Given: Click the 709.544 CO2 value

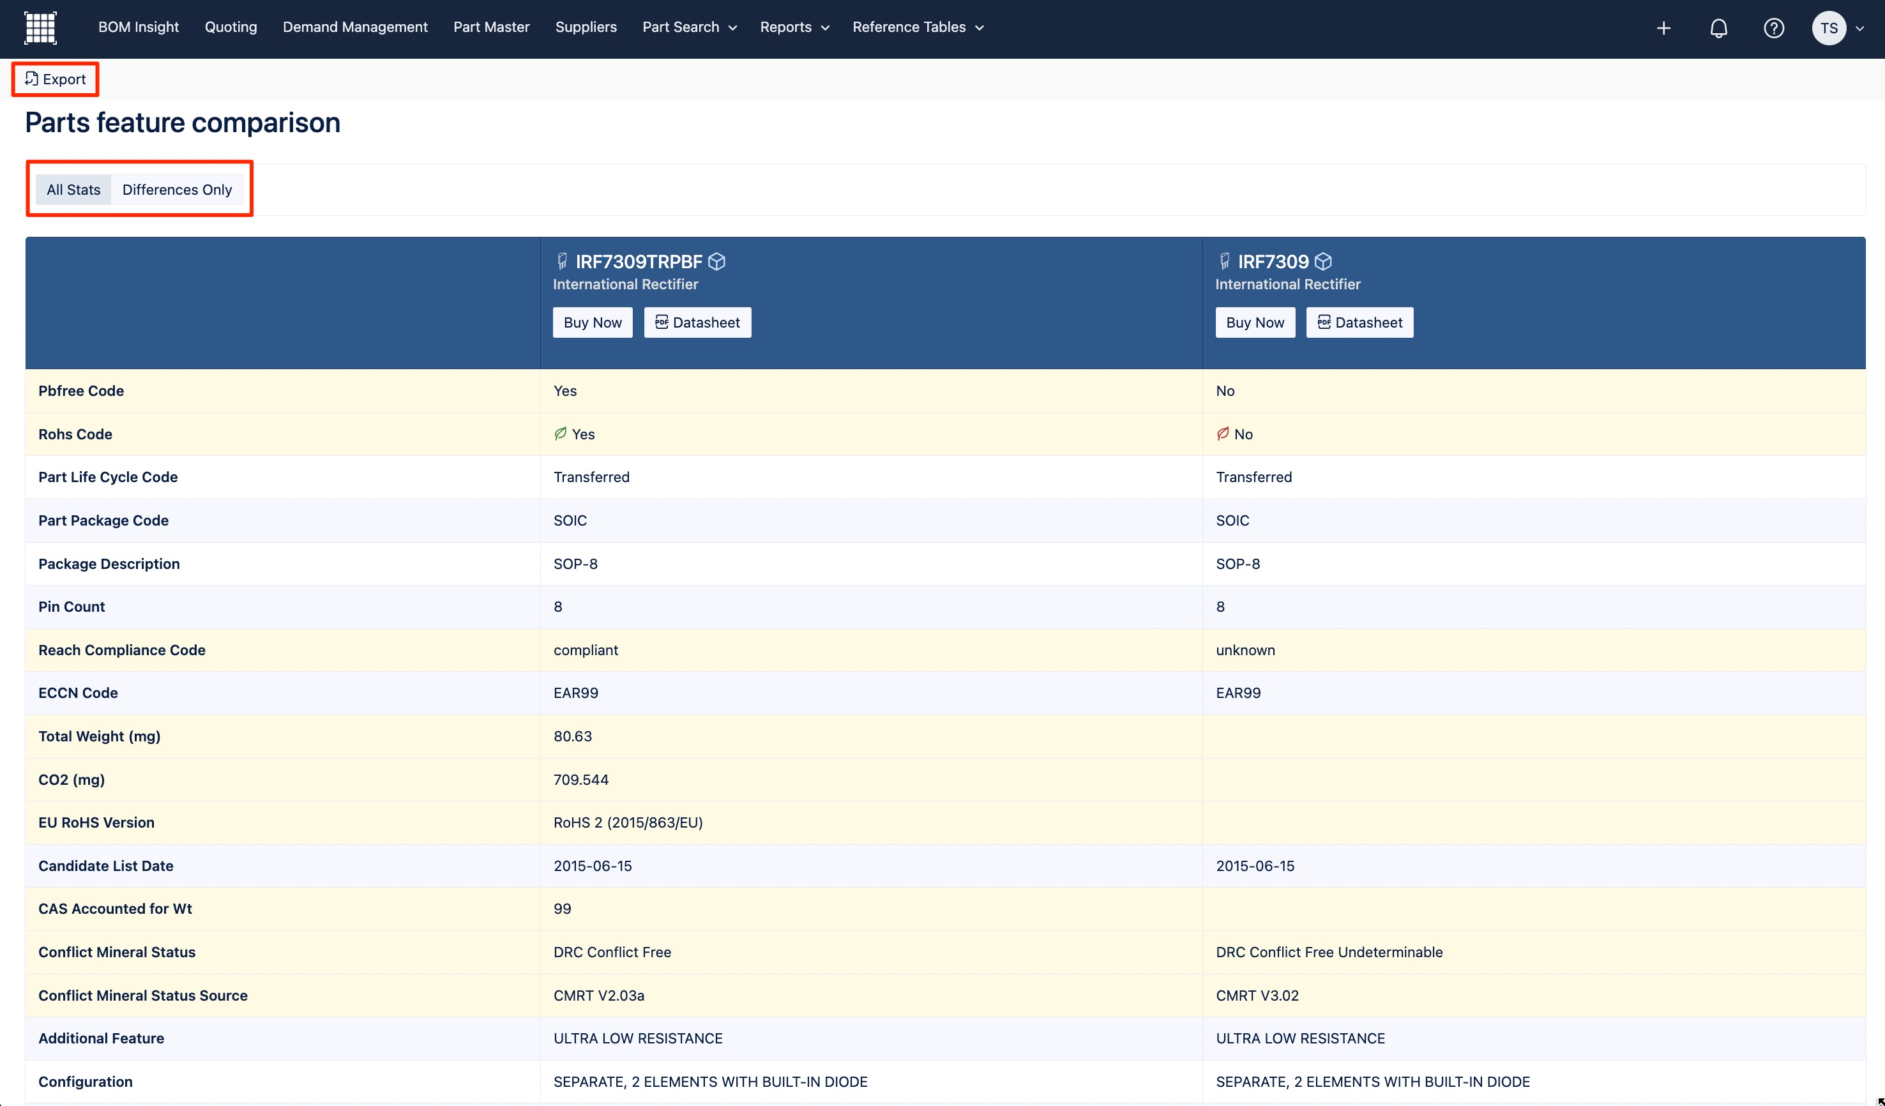Looking at the screenshot, I should 581,780.
